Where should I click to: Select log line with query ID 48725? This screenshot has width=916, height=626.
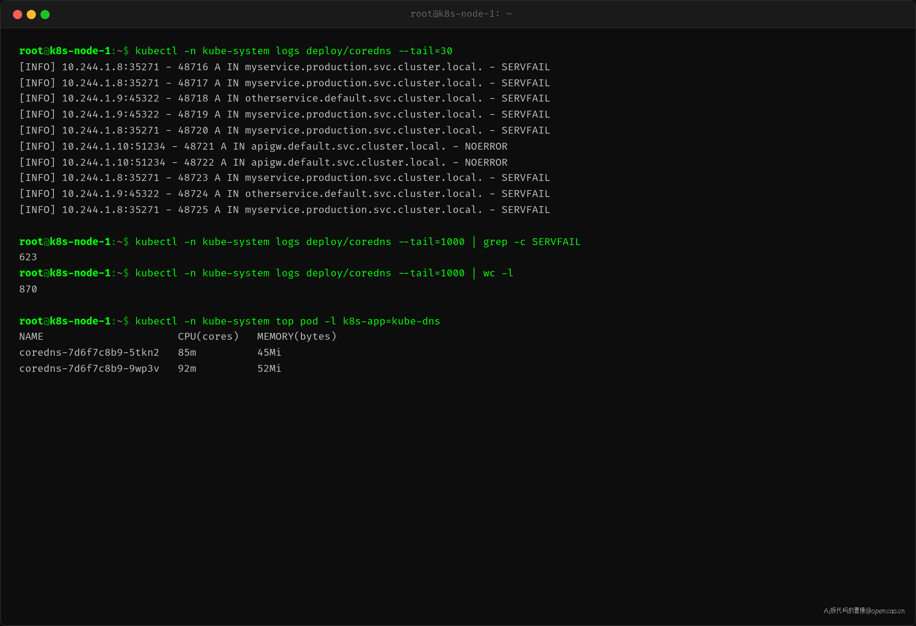coord(285,210)
